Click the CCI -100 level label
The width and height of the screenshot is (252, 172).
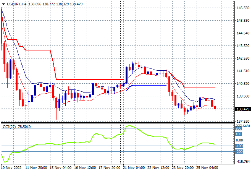[239, 146]
